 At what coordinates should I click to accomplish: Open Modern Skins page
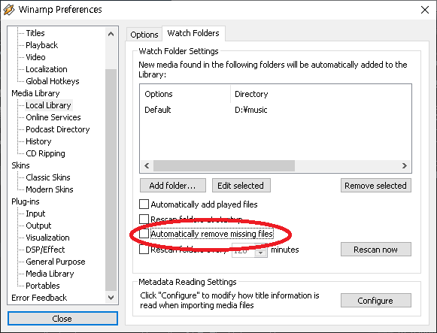point(50,189)
